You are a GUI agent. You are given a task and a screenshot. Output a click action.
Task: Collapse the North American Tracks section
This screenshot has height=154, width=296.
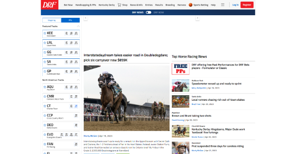(78, 80)
